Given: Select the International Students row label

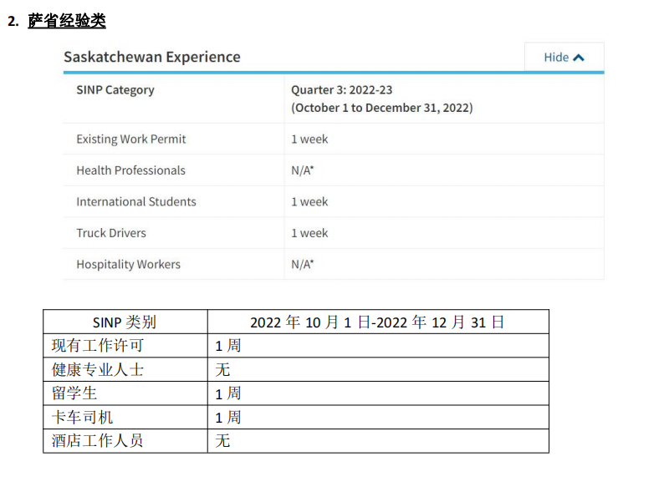Looking at the screenshot, I should pyautogui.click(x=136, y=201).
